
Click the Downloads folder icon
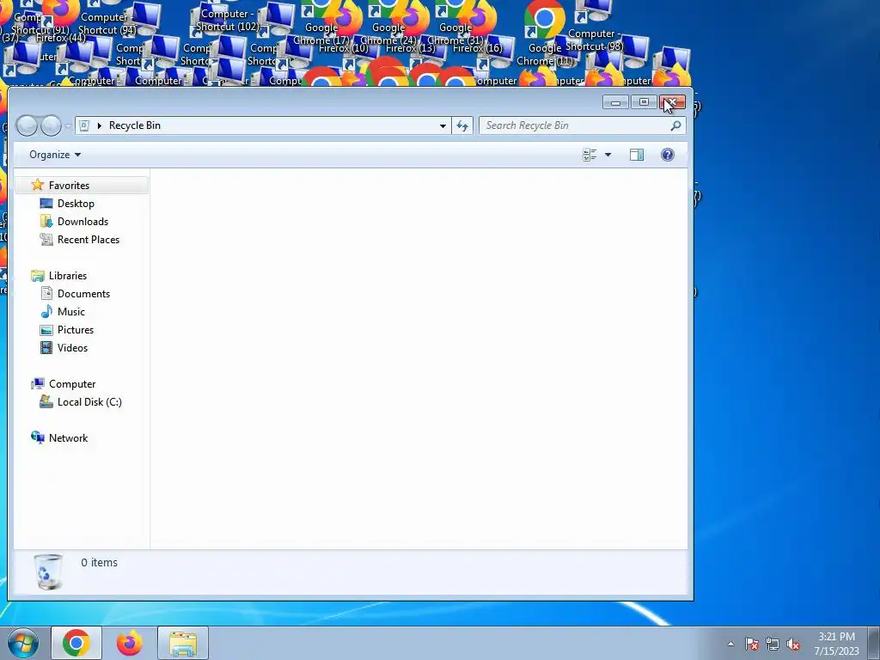coord(46,221)
